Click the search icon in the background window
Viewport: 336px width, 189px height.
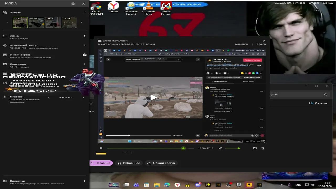pyautogui.click(x=325, y=94)
